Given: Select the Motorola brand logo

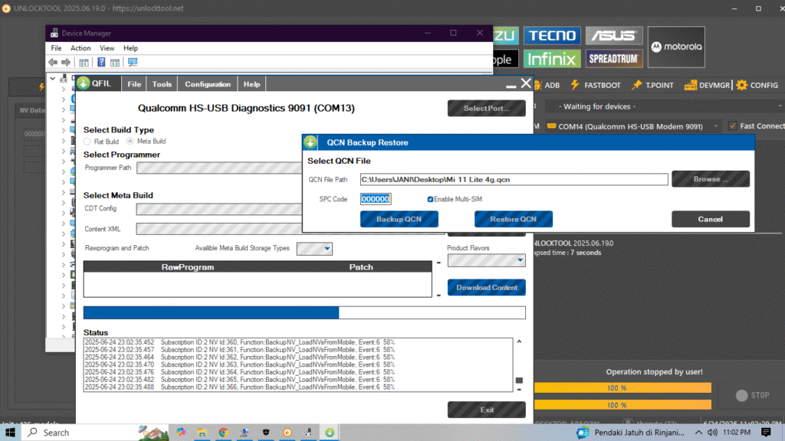Looking at the screenshot, I should click(676, 47).
